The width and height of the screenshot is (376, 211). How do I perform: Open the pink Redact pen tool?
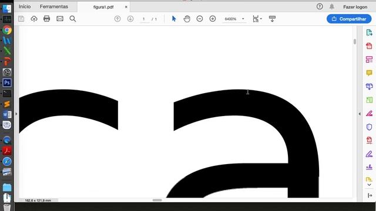370,113
